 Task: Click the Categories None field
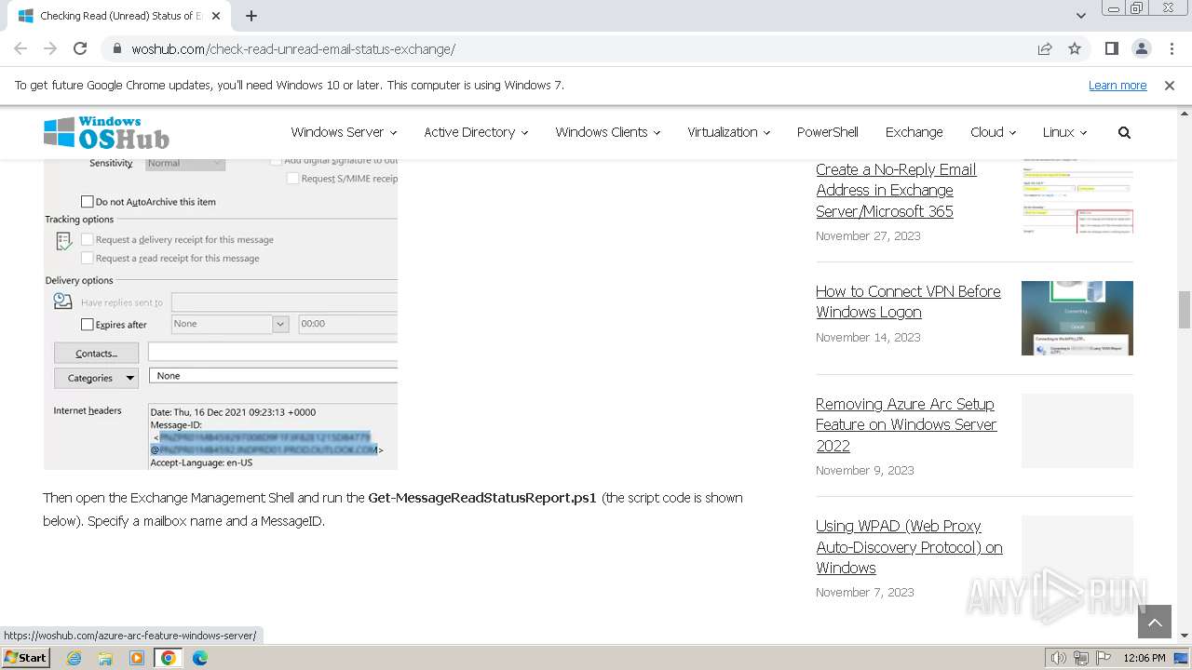point(273,376)
